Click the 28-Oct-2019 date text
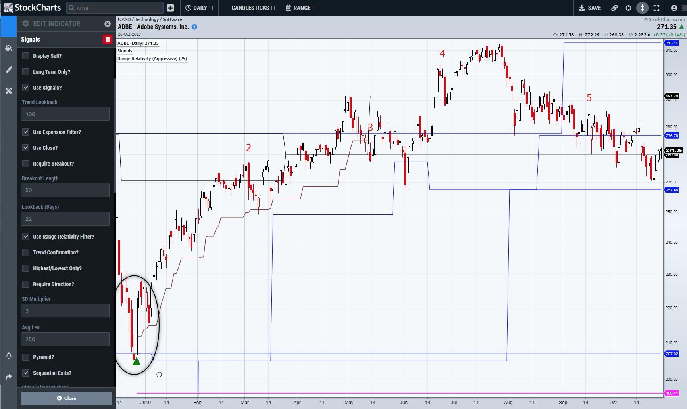The height and width of the screenshot is (409, 687). (x=129, y=34)
